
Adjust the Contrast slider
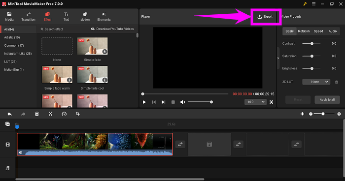pyautogui.click(x=311, y=43)
